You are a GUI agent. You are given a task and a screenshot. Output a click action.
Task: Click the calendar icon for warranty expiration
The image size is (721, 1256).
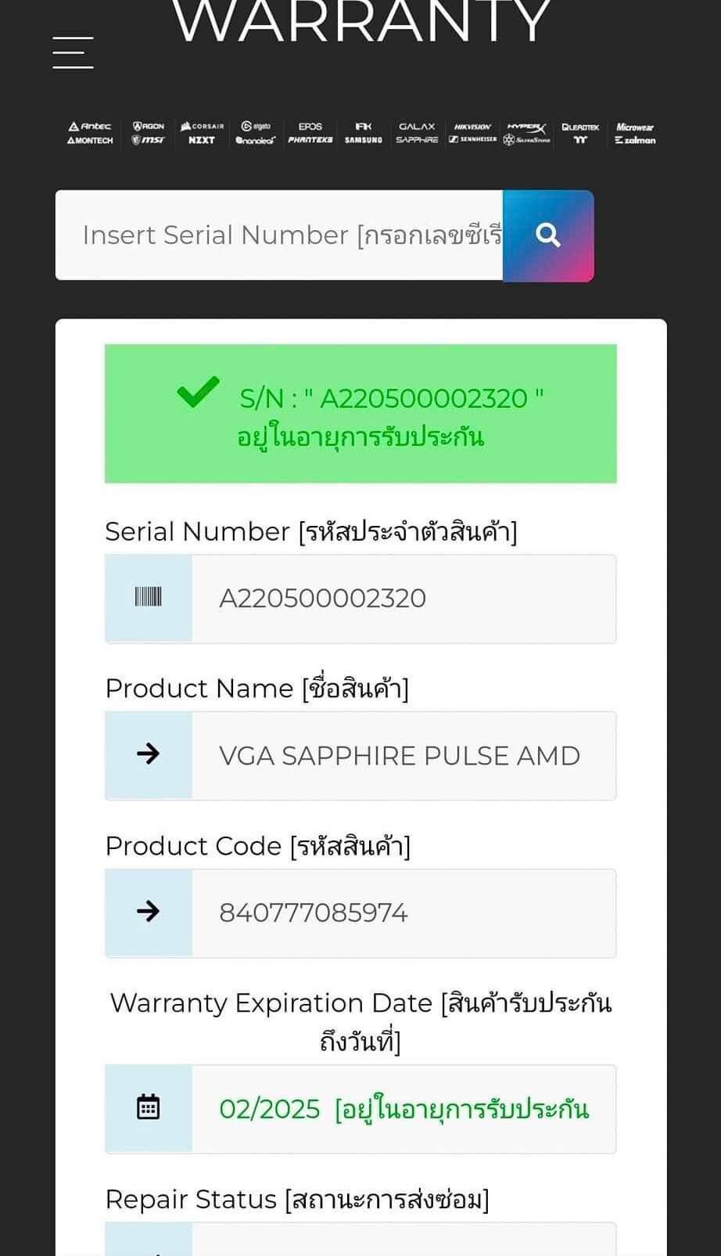(148, 1107)
